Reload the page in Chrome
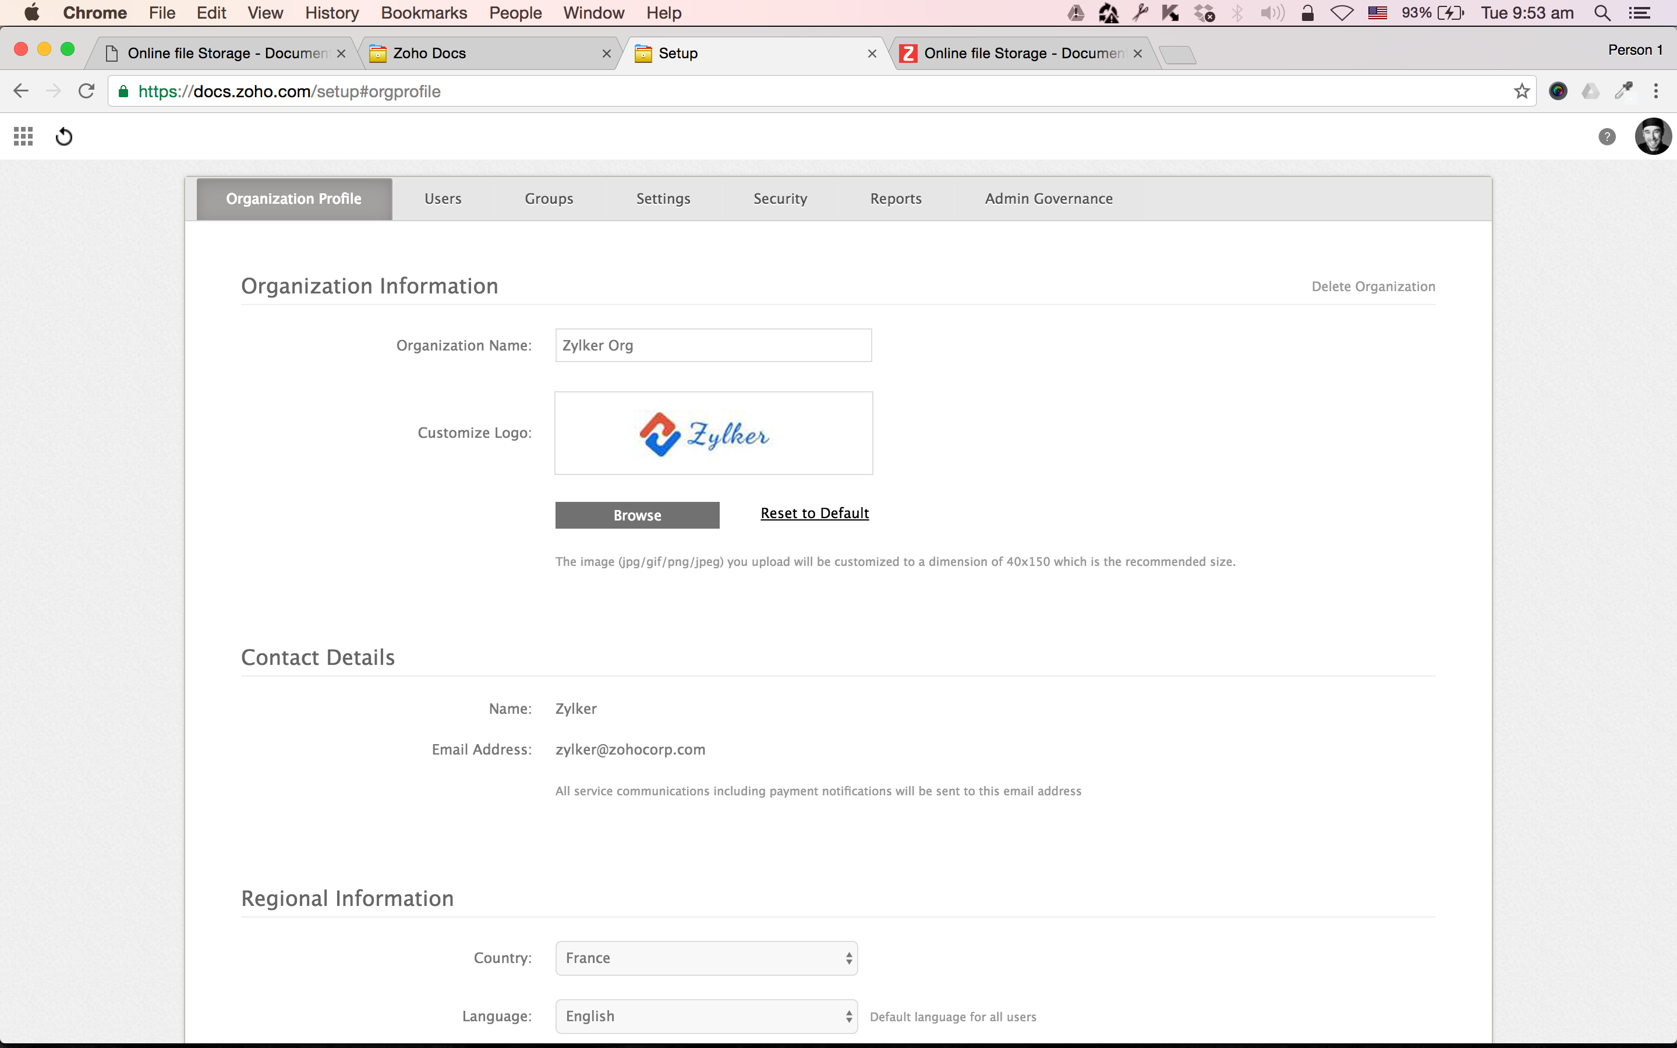Viewport: 1677px width, 1048px height. (x=86, y=91)
